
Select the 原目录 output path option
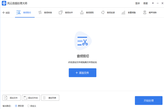pyautogui.click(x=16, y=106)
